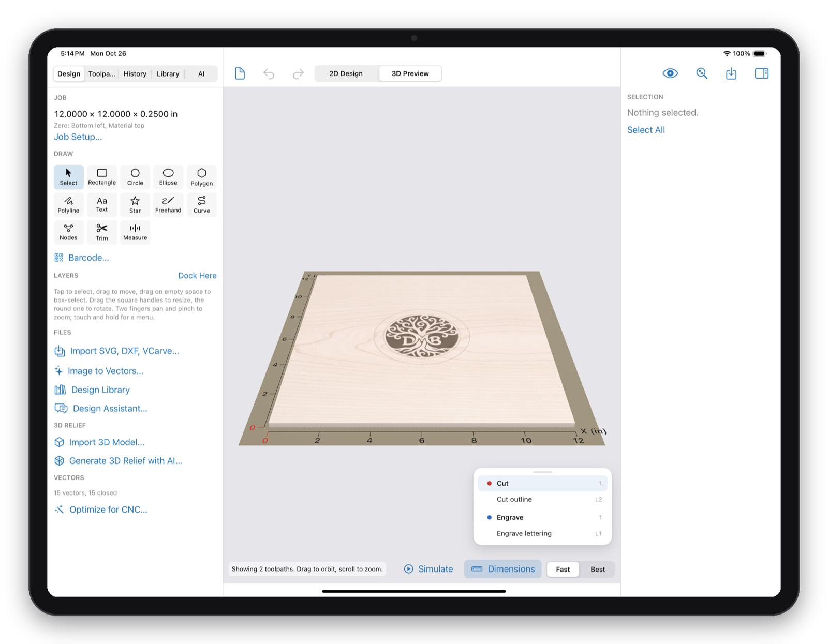Check the battery indicator in status bar
Viewport: 828px width, 644px height.
coord(760,54)
